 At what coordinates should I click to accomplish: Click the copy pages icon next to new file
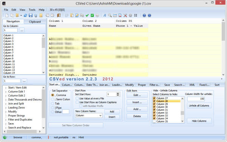(x=12, y=15)
